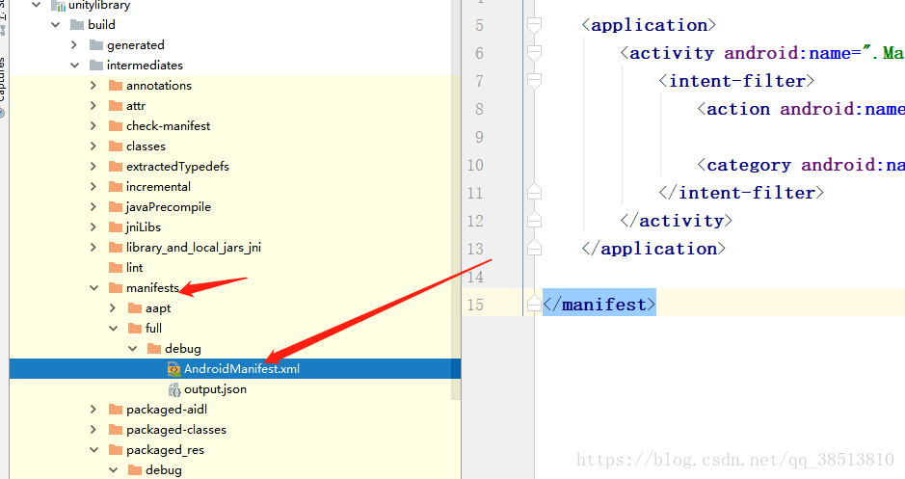Expand the generated folder arrow
This screenshot has height=479, width=905.
tap(74, 45)
